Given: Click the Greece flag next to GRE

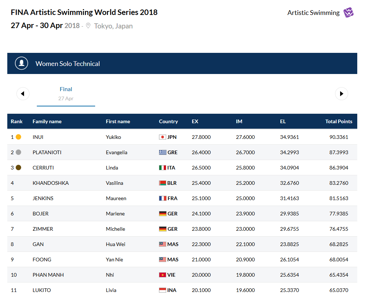Looking at the screenshot, I should point(163,152).
